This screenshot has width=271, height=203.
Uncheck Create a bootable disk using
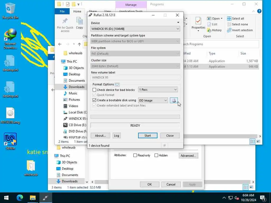[94, 100]
